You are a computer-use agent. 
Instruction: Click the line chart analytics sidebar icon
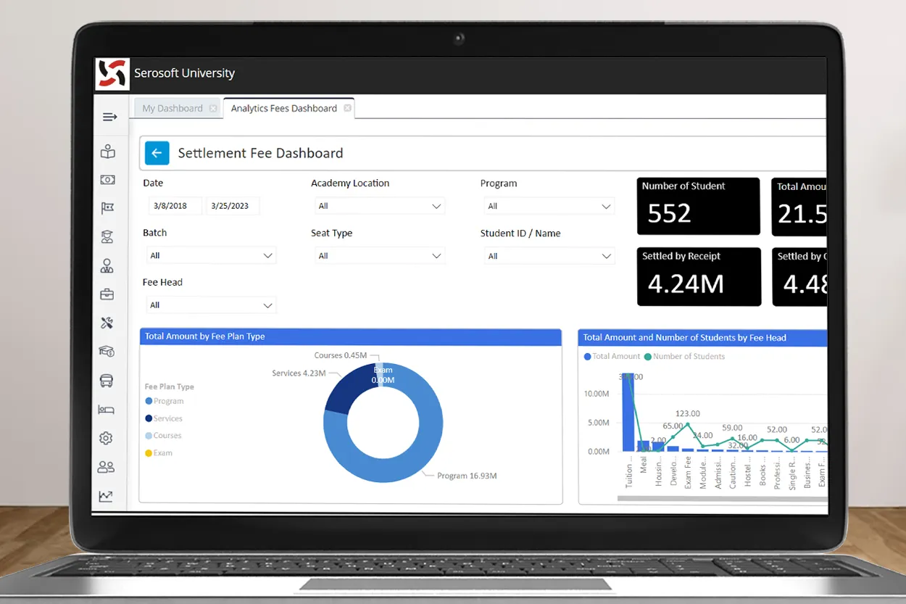click(107, 496)
